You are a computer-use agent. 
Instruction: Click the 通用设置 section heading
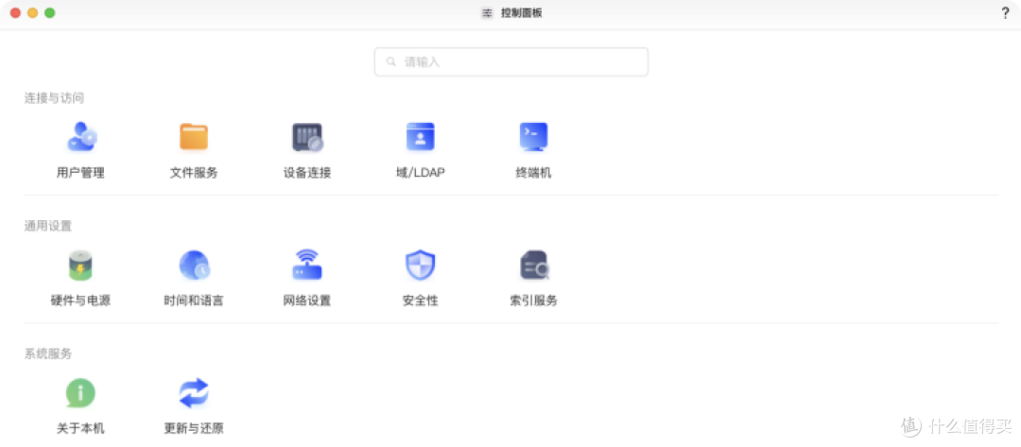[x=48, y=227]
